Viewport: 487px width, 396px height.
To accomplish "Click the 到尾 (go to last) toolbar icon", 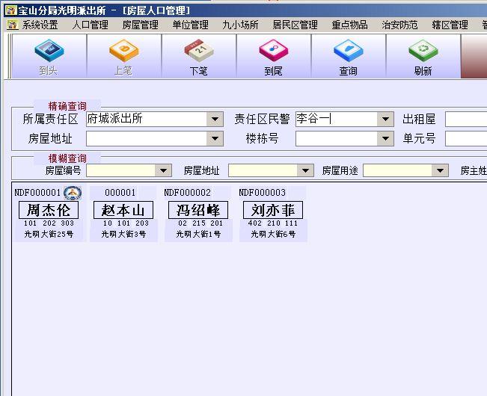I will (274, 50).
